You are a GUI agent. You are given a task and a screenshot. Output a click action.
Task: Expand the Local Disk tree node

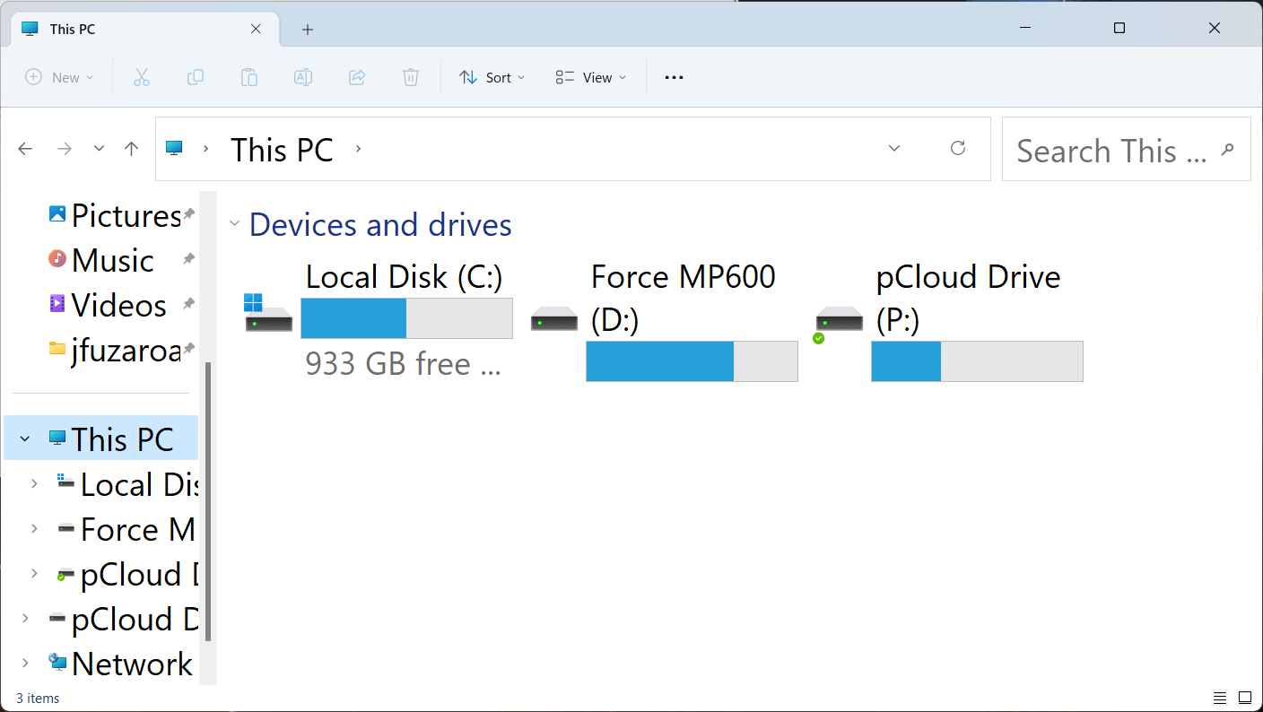(x=34, y=484)
